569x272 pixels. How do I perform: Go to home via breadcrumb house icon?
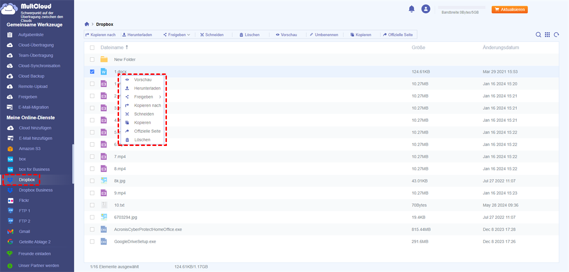pos(87,24)
